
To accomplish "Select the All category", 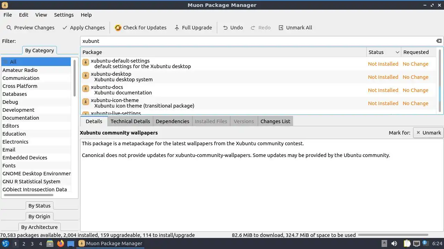I will pyautogui.click(x=36, y=62).
